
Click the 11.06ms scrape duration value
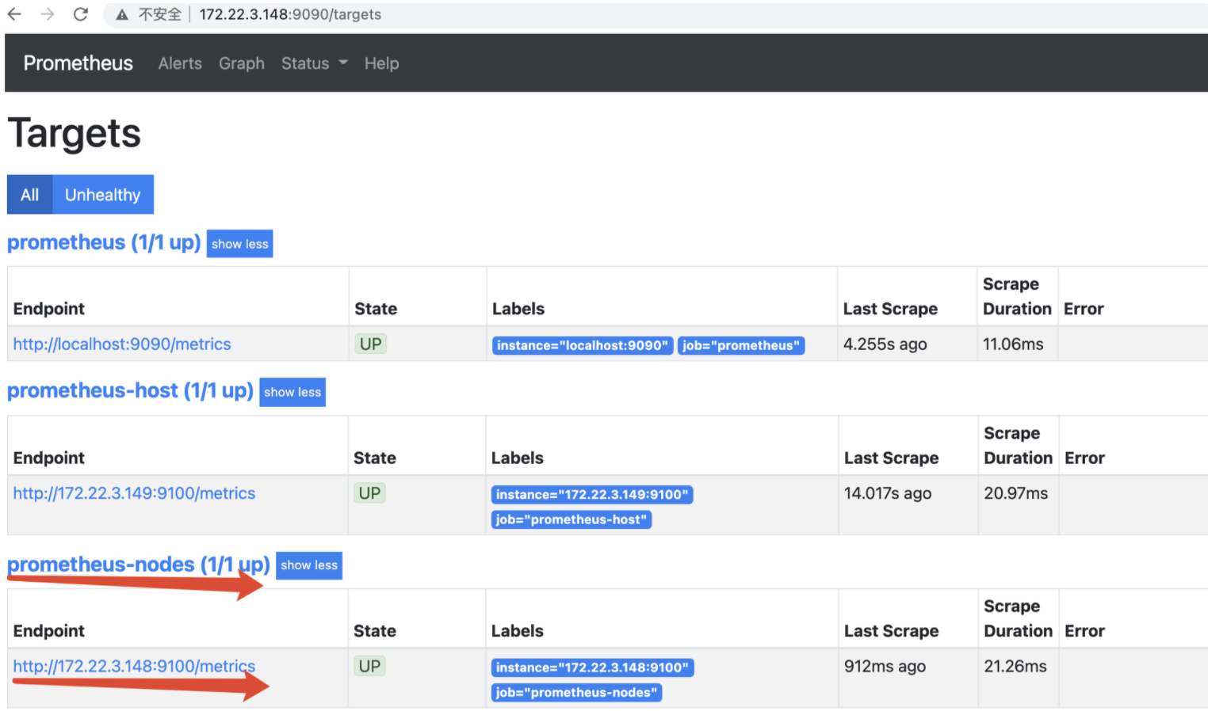tap(1013, 344)
